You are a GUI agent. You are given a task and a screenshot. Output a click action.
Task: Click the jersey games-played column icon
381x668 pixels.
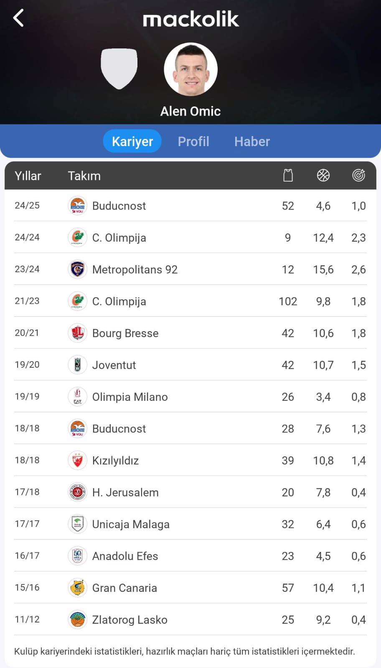pyautogui.click(x=288, y=175)
